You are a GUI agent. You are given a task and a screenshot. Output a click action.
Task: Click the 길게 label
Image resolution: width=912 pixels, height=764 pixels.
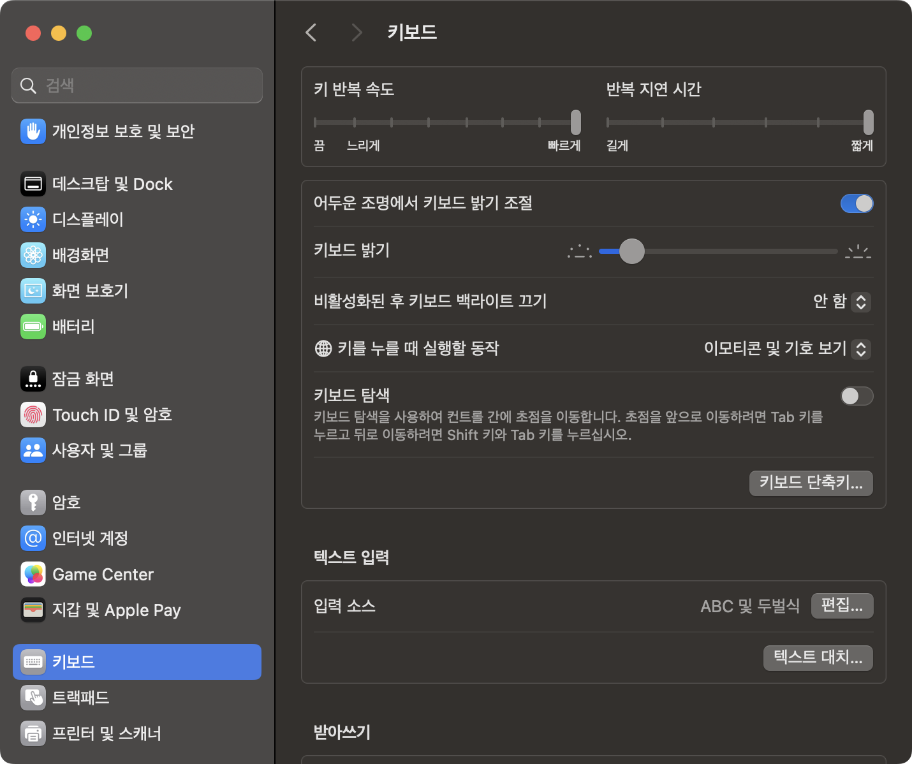[x=617, y=145]
